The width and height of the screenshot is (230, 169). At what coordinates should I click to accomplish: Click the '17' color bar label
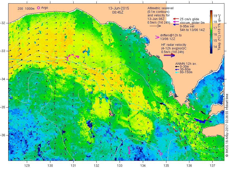point(215,28)
